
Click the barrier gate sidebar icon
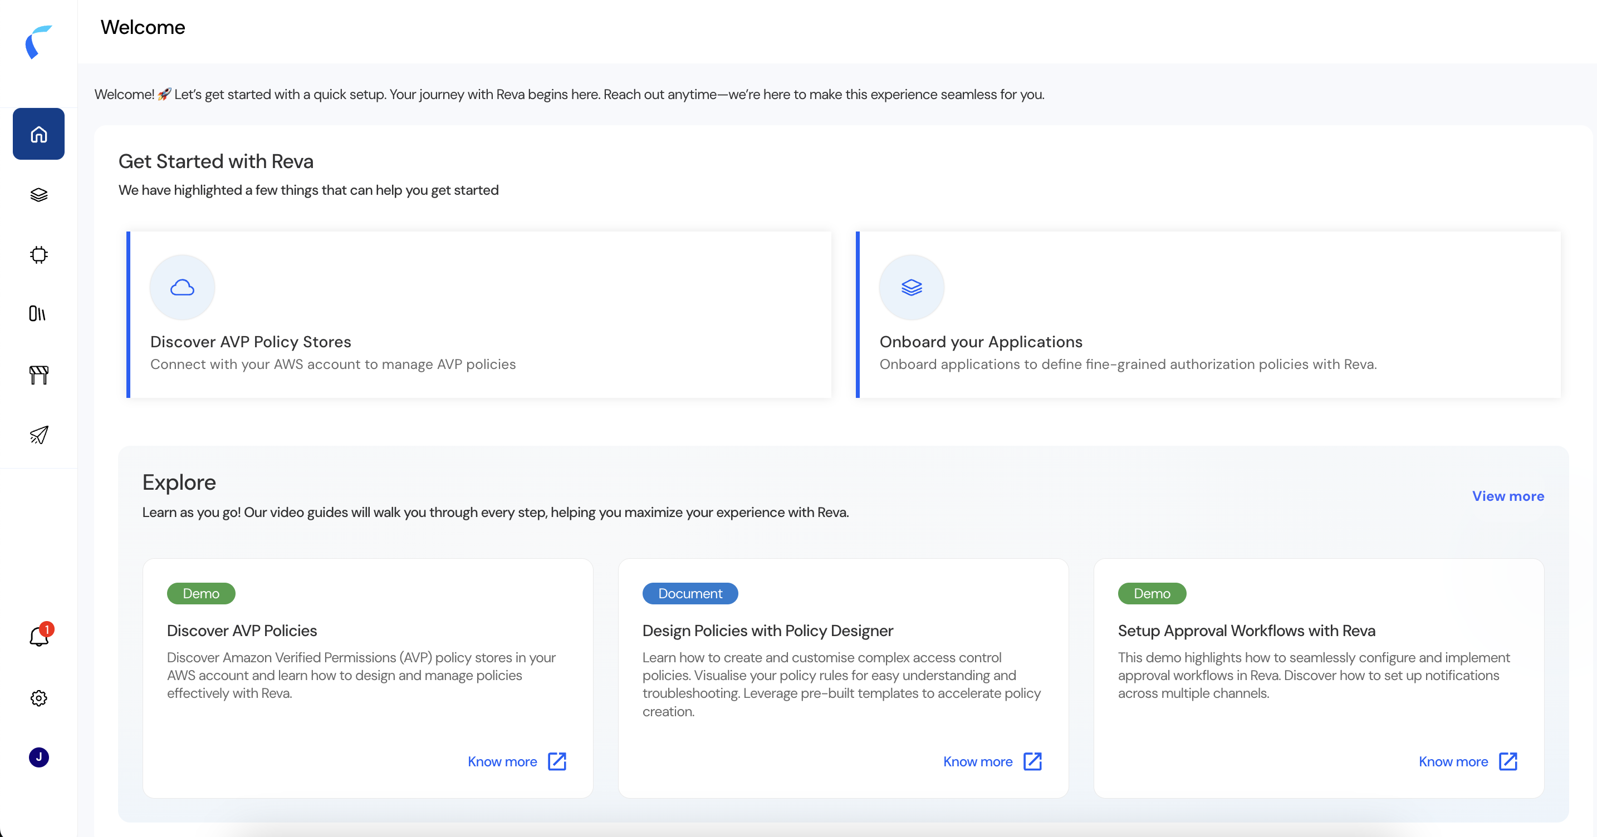[38, 374]
